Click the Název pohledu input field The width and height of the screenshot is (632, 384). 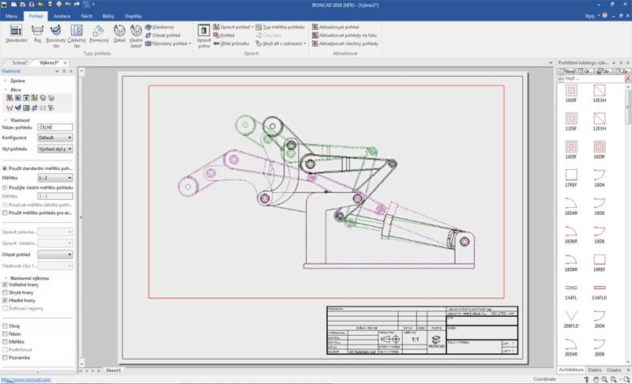click(55, 127)
